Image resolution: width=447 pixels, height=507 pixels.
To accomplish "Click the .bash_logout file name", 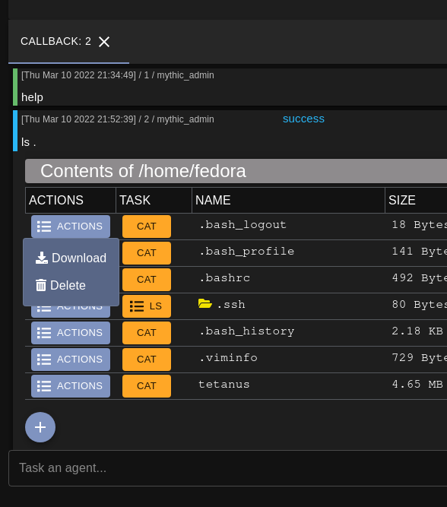I will coord(243,225).
